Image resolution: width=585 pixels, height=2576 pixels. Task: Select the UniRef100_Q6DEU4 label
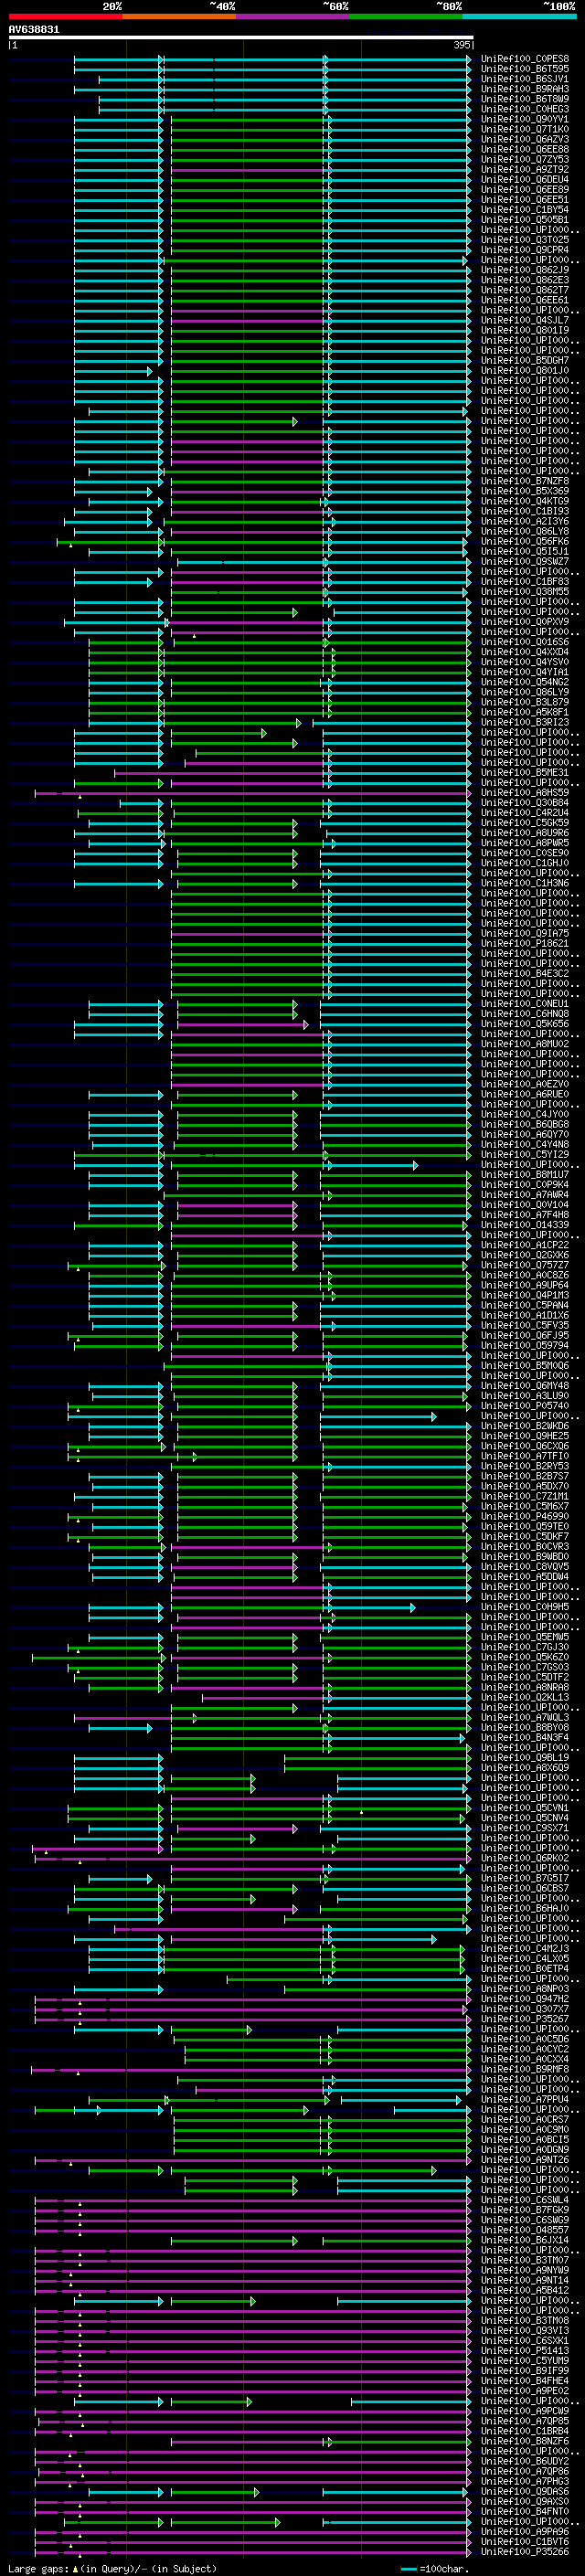point(525,180)
